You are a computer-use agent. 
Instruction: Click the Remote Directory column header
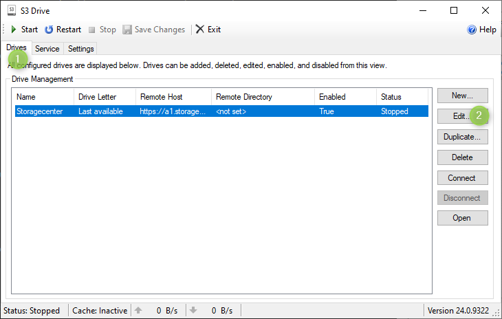tap(263, 97)
